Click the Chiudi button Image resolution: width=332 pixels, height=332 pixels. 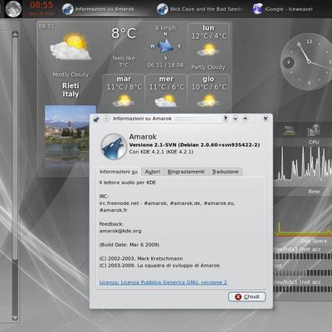247,296
